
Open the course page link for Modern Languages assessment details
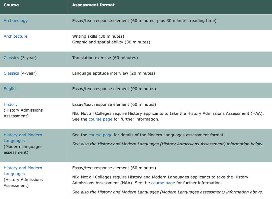[100, 135]
